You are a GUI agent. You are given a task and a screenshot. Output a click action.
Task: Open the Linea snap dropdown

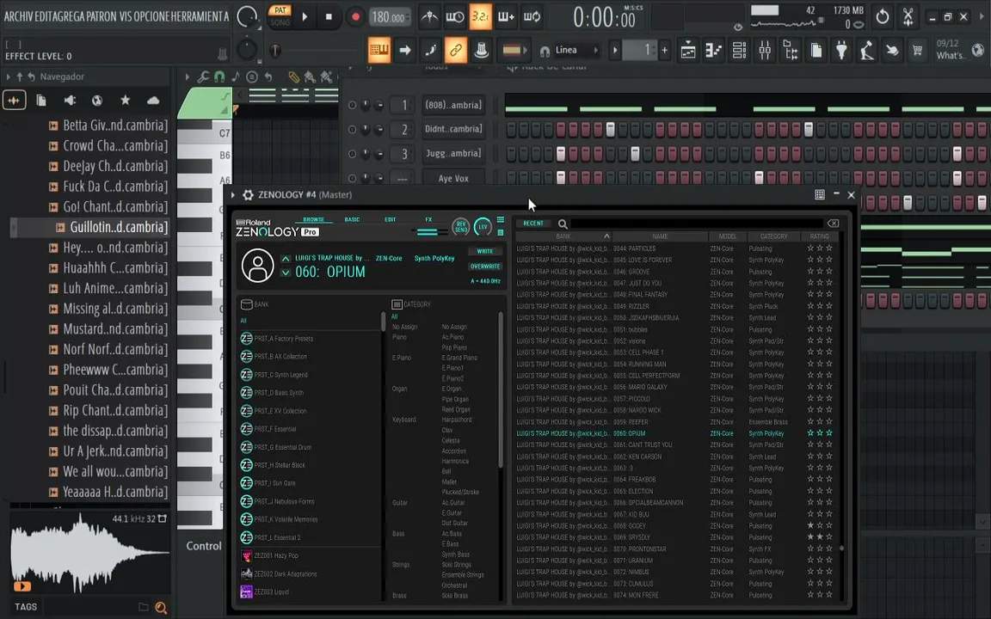tap(576, 50)
